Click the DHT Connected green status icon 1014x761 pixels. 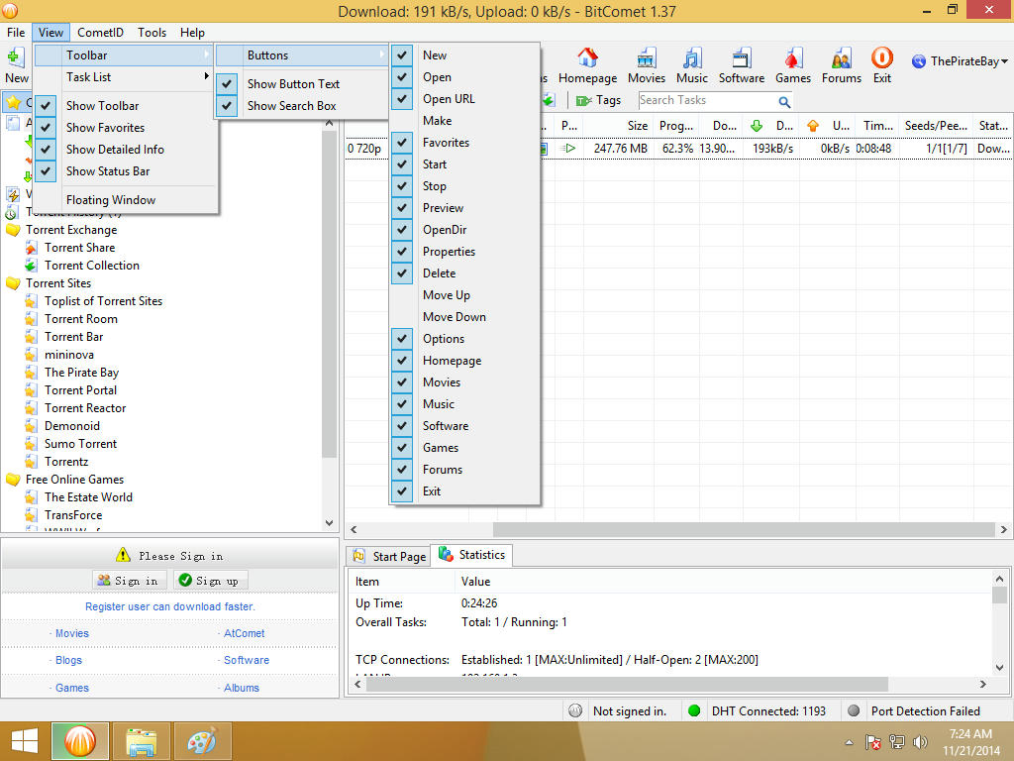click(694, 710)
